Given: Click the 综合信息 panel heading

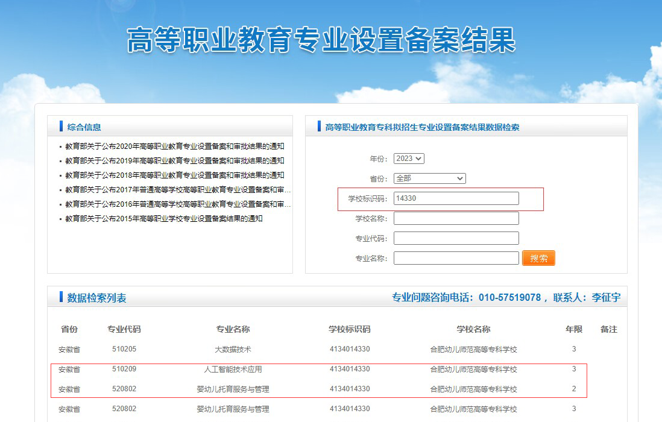Looking at the screenshot, I should coord(84,127).
